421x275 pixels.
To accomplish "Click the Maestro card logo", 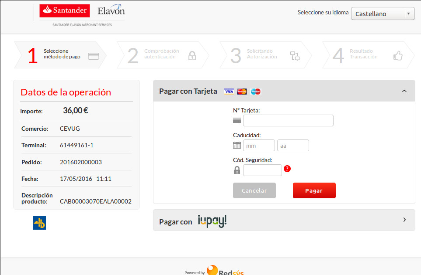I will click(256, 92).
